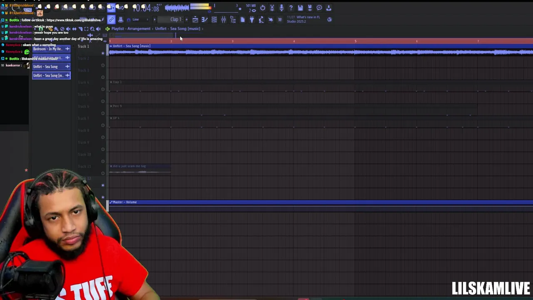This screenshot has height=300, width=533.
Task: Click the globe online news icon
Action: tap(329, 20)
